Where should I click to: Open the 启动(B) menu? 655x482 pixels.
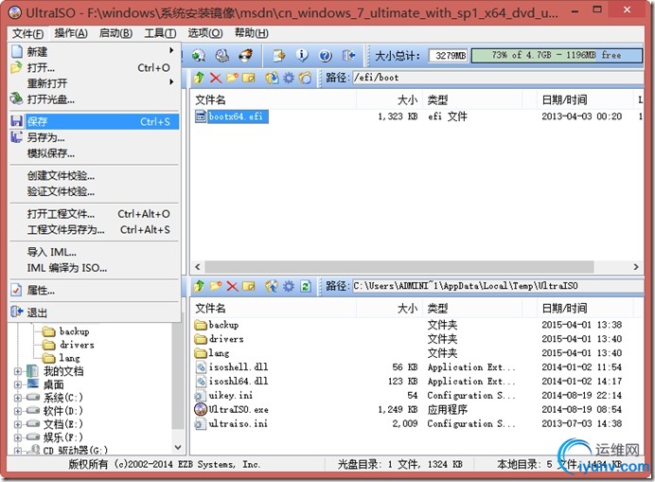tap(115, 33)
